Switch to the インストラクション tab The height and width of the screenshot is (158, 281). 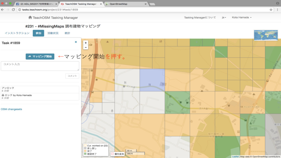click(17, 33)
